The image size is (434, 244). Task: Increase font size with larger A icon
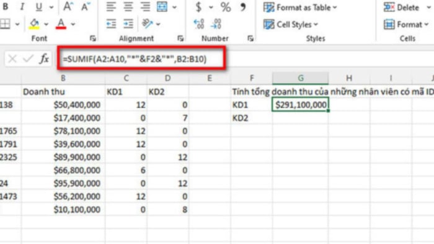tap(68, 7)
